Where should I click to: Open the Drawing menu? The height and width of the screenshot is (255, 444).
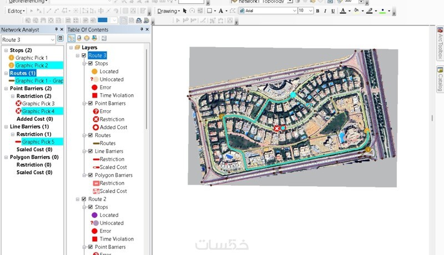[x=169, y=11]
